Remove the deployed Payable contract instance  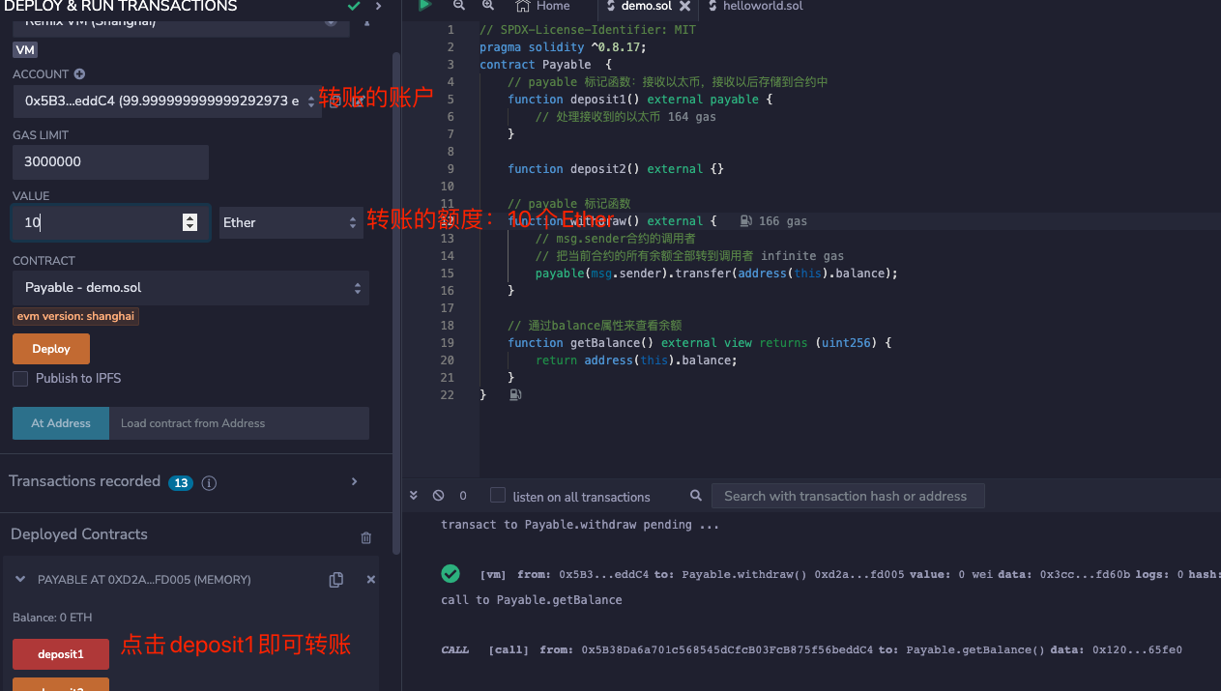pos(370,580)
